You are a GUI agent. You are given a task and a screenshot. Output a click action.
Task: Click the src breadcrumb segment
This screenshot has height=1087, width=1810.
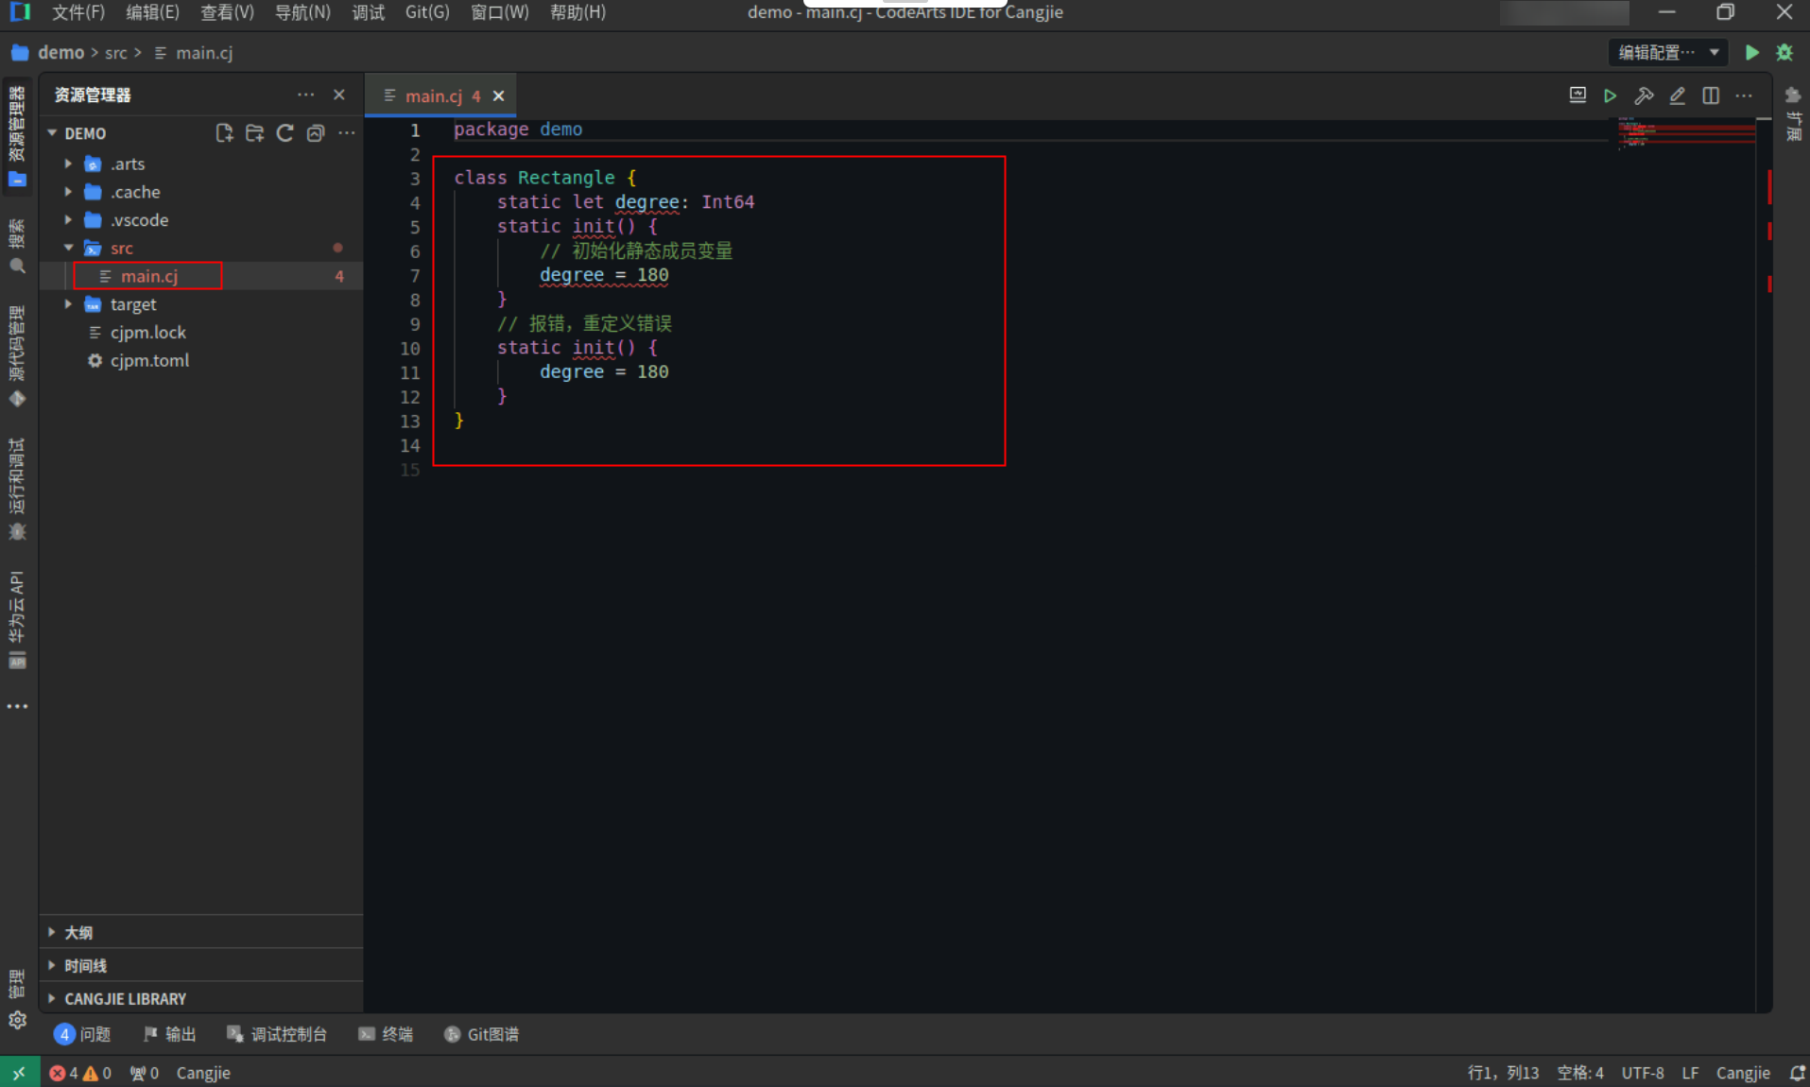pos(115,53)
